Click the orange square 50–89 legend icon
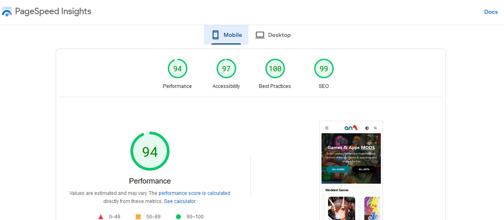Image resolution: width=504 pixels, height=220 pixels. (138, 217)
